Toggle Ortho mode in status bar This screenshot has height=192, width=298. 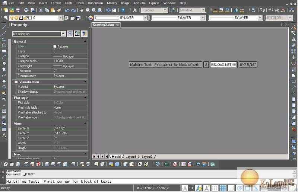pyautogui.click(x=231, y=188)
